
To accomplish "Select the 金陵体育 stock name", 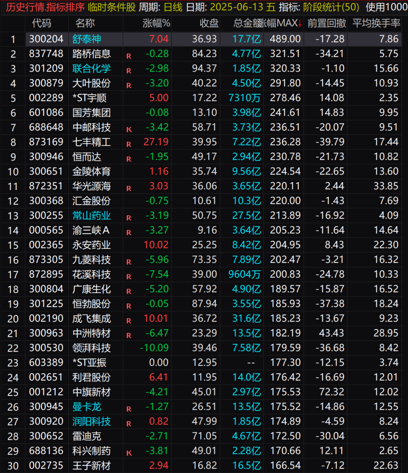I will pyautogui.click(x=92, y=171).
